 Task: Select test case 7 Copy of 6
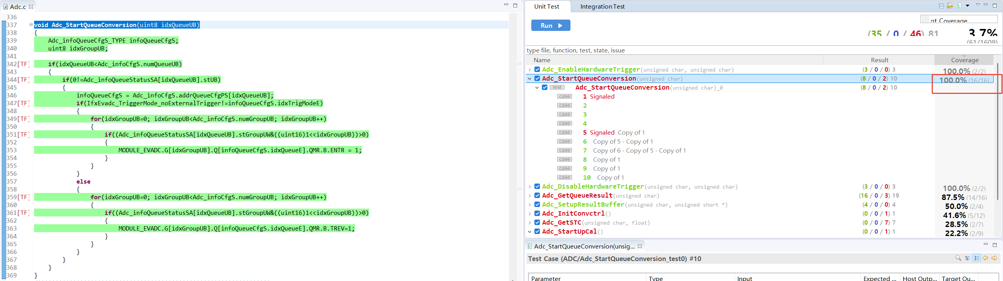[639, 151]
